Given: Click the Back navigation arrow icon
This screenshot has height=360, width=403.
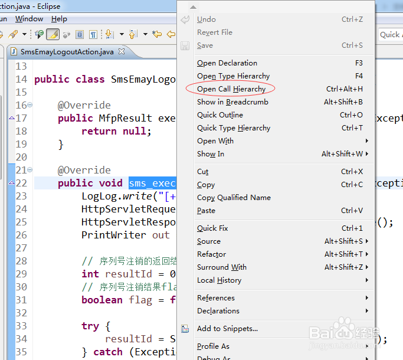Looking at the screenshot, I should [171, 34].
